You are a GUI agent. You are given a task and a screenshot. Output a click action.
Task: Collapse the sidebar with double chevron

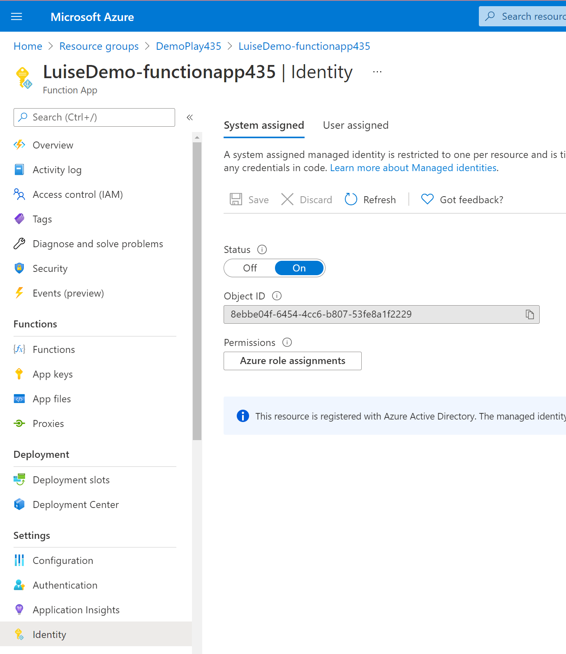(x=189, y=117)
